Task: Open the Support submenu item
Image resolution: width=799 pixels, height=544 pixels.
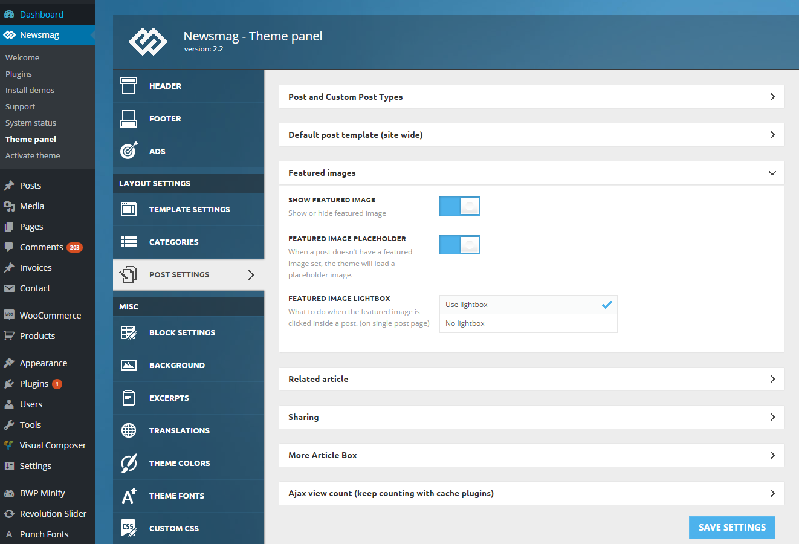Action: coord(20,106)
